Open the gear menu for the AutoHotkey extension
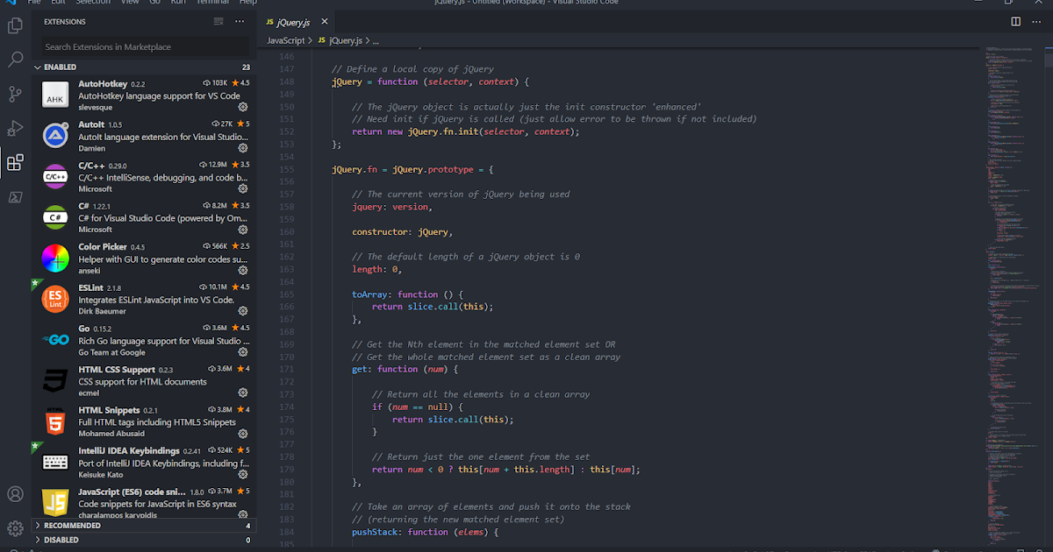This screenshot has height=552, width=1053. pos(243,107)
